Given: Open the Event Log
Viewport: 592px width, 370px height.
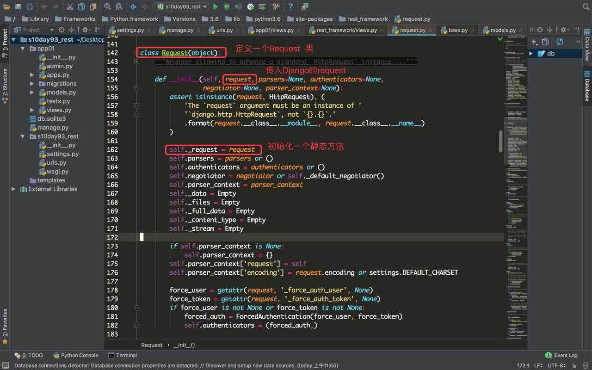Looking at the screenshot, I should [x=561, y=355].
